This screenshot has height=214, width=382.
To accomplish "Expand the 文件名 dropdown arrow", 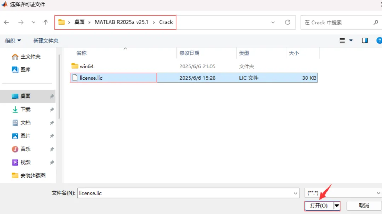I will (295, 193).
